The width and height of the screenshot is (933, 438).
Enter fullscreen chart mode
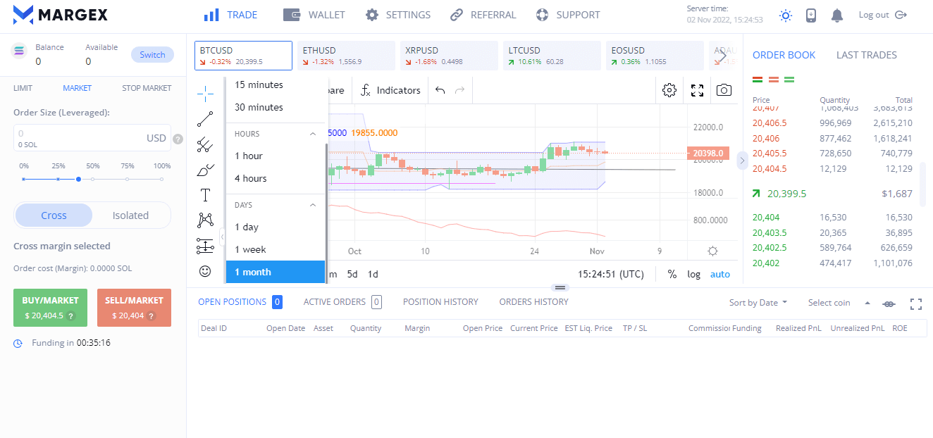(x=697, y=90)
